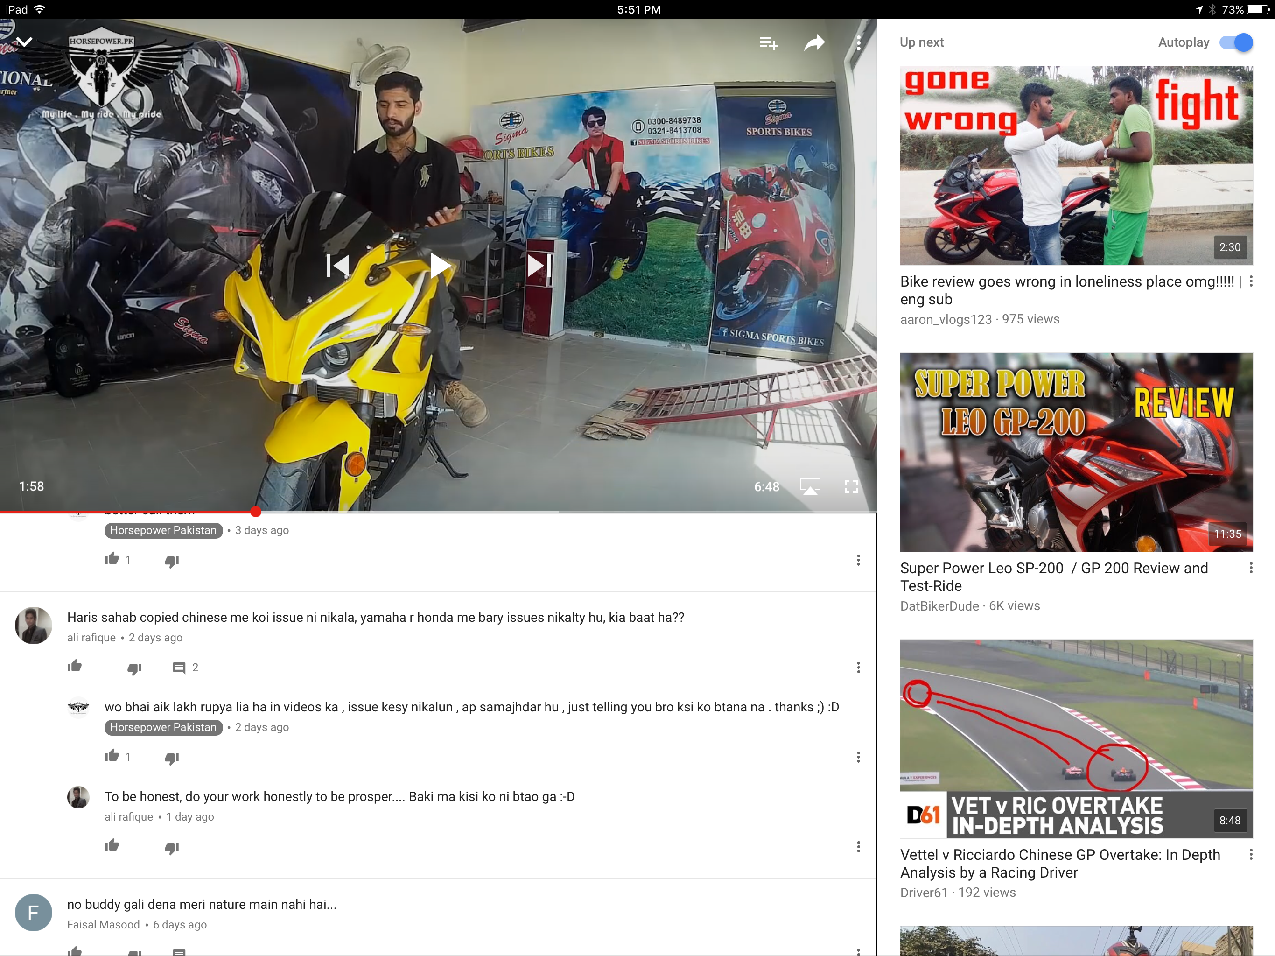Open options for 'wo bhai aik lakh' reply
Screen dimensions: 1275x956
click(x=858, y=757)
